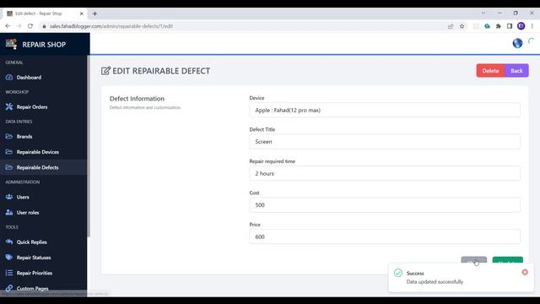Click the browser address bar URL
Screen dimensions: 540x304
pos(111,26)
